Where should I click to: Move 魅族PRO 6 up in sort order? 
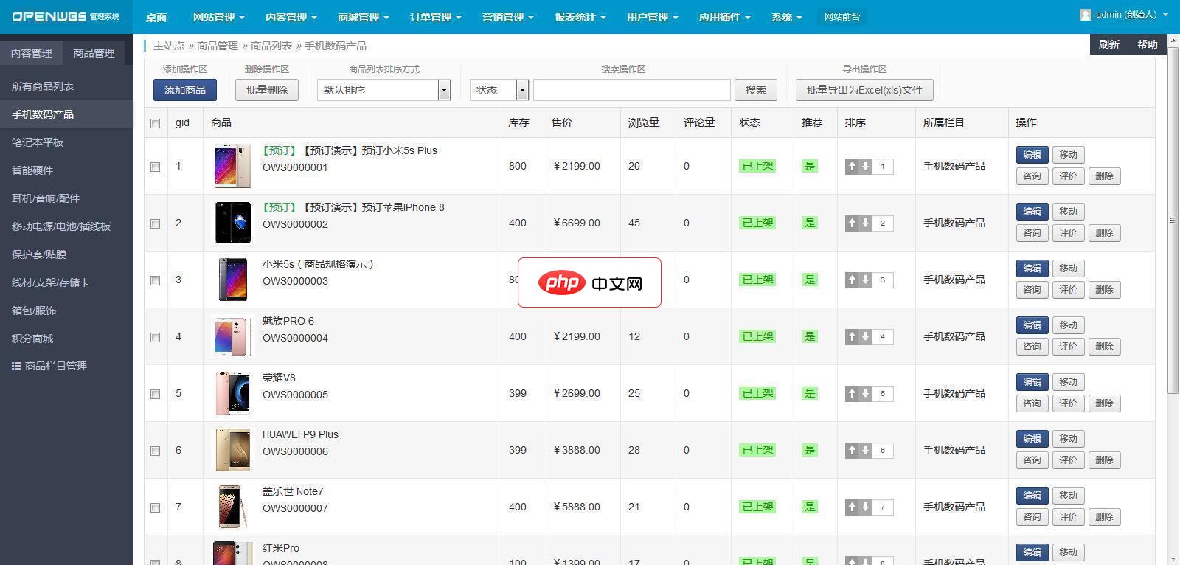[852, 337]
